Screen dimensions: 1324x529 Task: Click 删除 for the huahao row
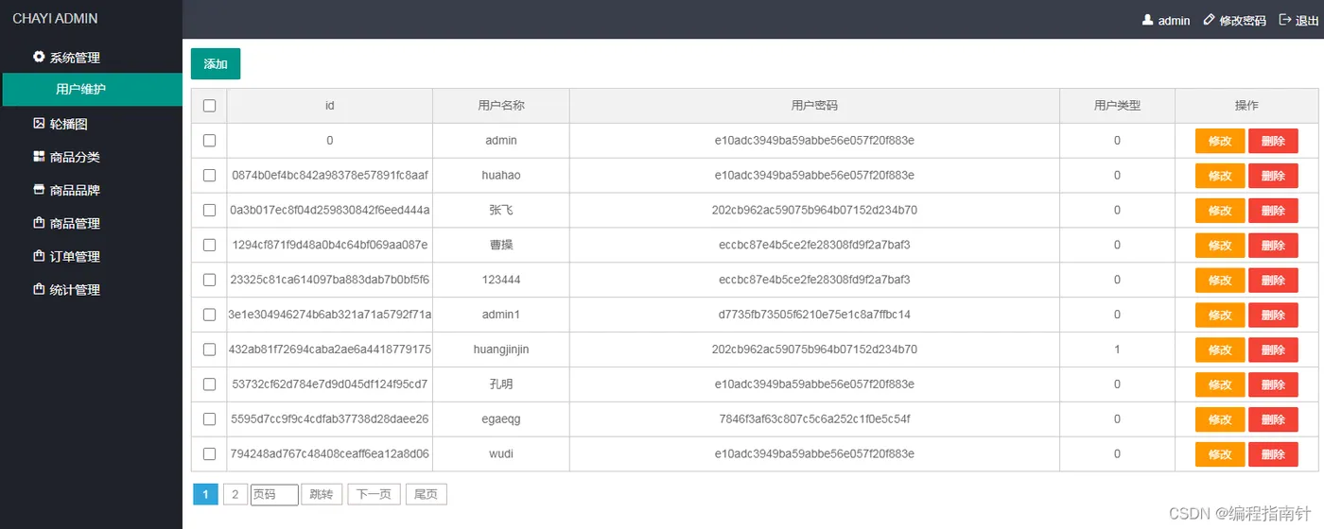pyautogui.click(x=1273, y=176)
